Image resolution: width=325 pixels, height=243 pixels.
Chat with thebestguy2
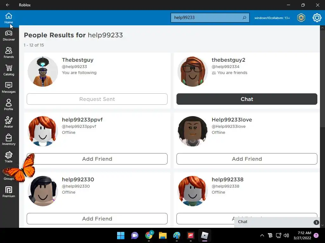click(247, 99)
